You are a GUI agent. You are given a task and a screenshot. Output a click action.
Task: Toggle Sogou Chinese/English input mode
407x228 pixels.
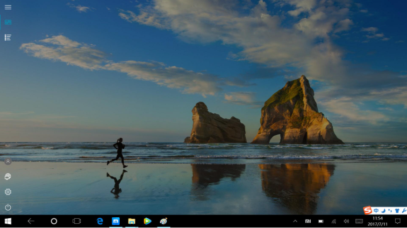(376, 210)
